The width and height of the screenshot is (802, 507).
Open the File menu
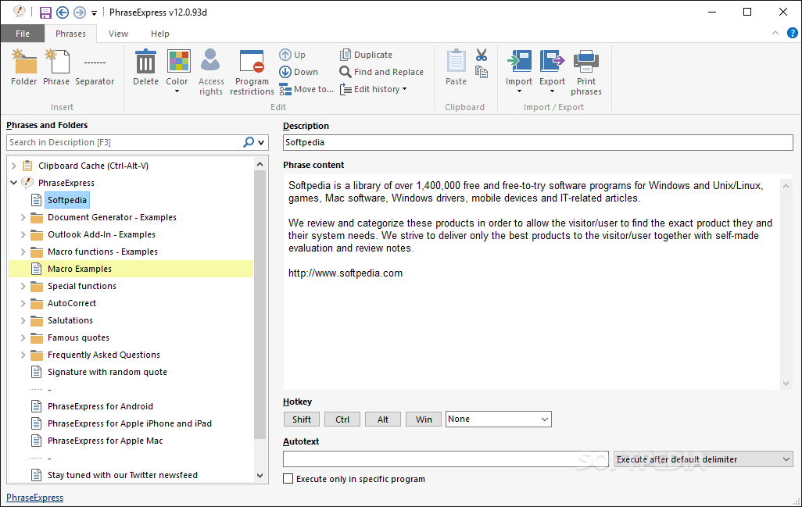pos(23,34)
